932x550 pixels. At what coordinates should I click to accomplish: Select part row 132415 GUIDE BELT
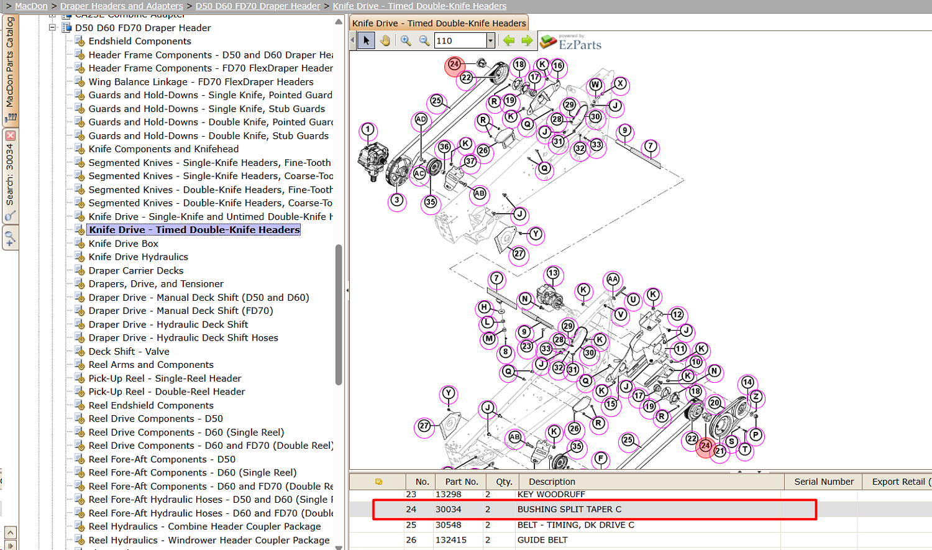click(641, 540)
